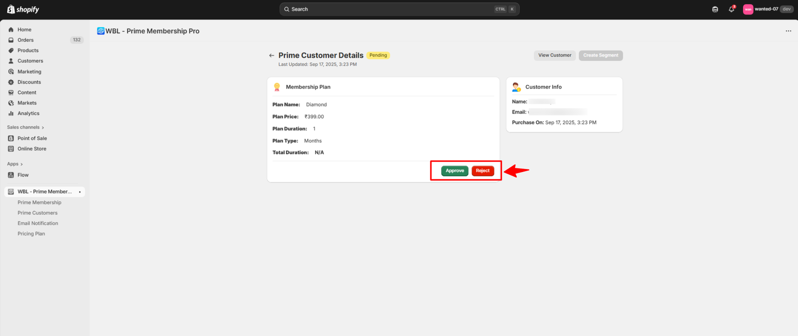
Task: Click the Markets globe icon
Action: tap(11, 103)
